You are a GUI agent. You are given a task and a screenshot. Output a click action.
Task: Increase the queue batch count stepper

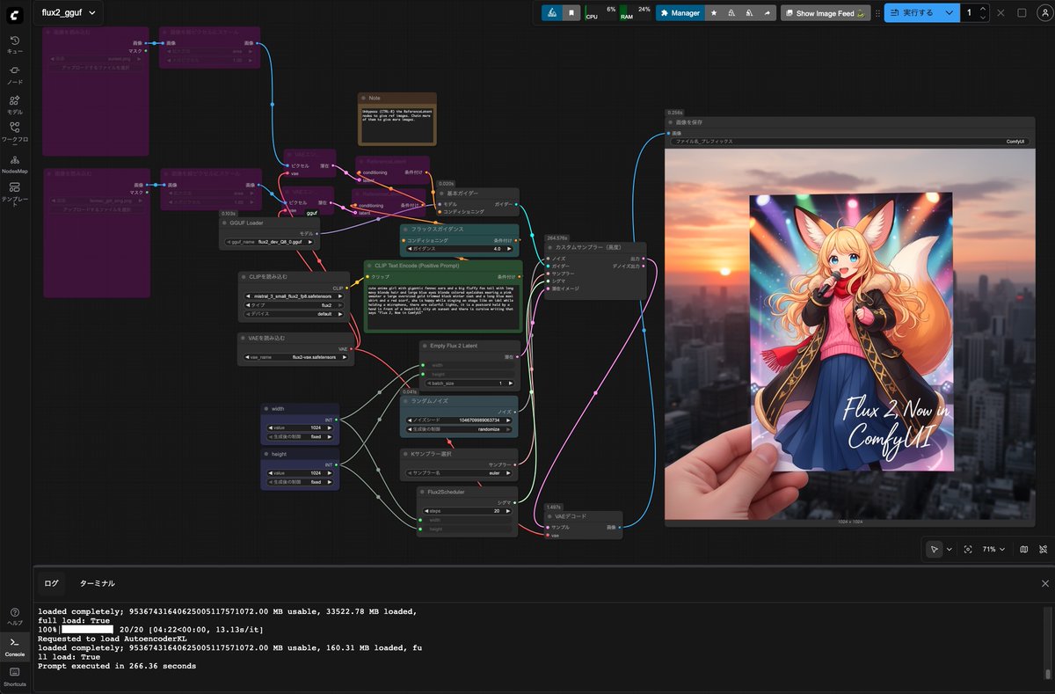pos(983,9)
